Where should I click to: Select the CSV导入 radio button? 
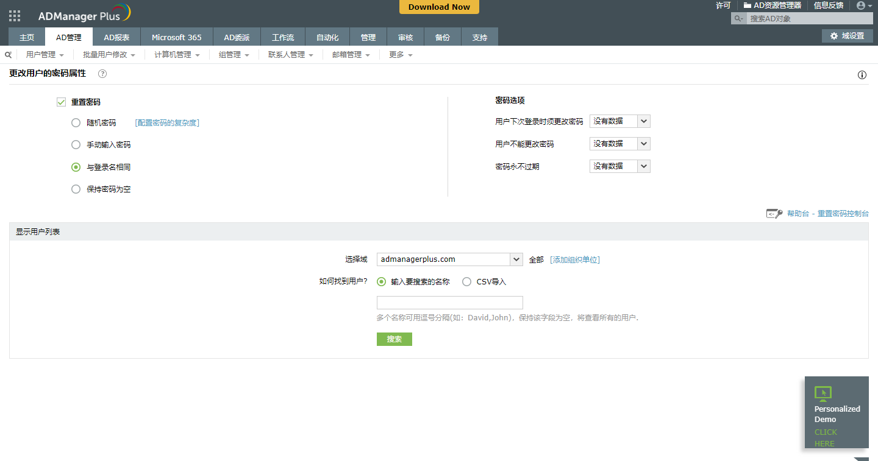point(466,282)
